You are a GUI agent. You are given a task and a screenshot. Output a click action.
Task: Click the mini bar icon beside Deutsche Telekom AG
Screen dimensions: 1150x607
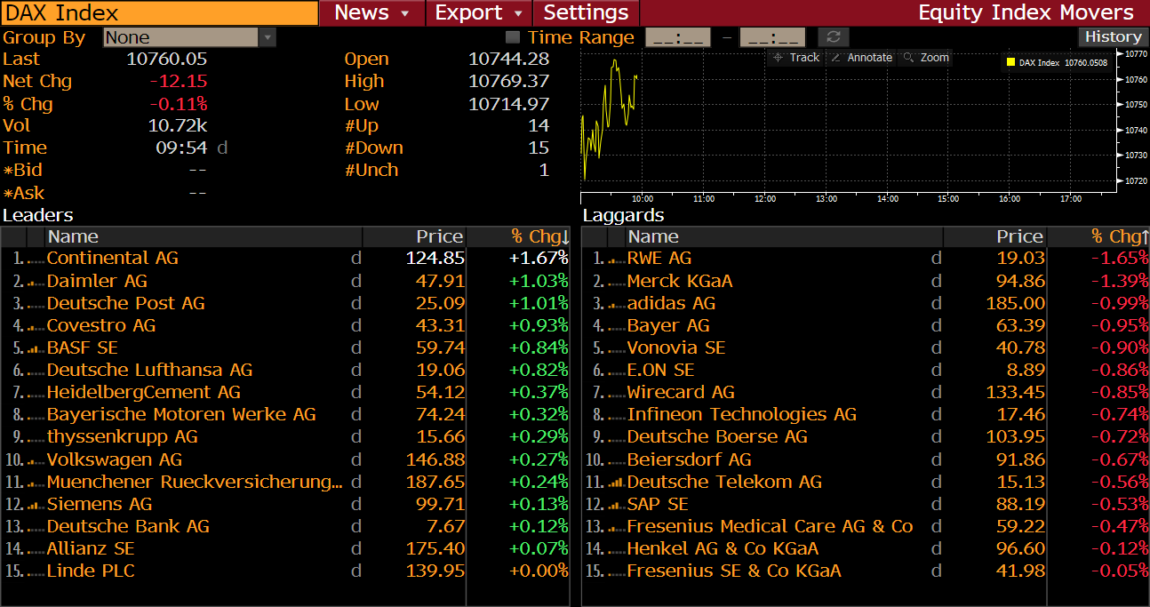tap(617, 483)
